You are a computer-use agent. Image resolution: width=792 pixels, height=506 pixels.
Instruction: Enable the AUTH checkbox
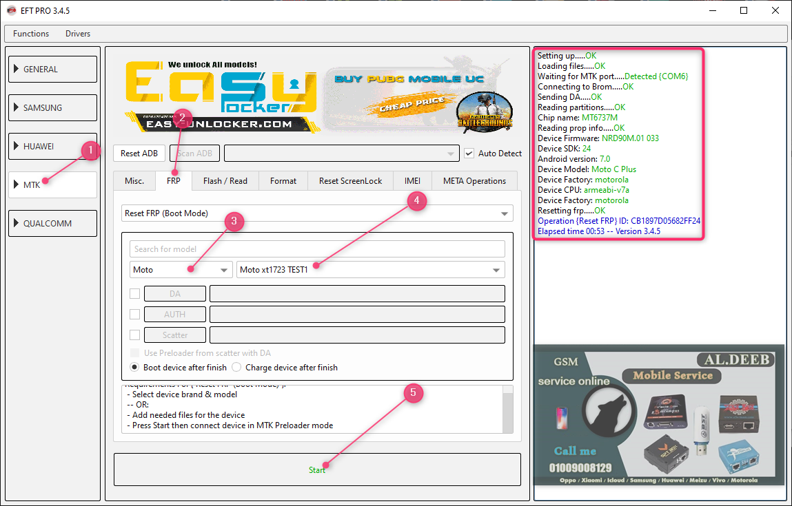click(x=135, y=315)
